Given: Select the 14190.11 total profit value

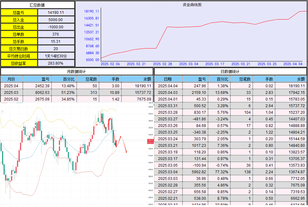Looking at the screenshot, I should 56,13.
